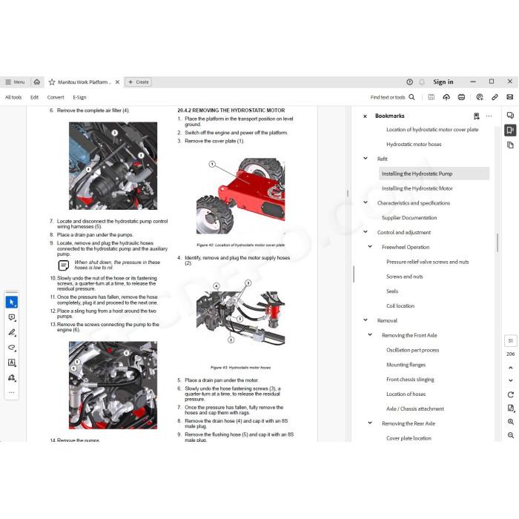Open bookmark Location of hydrostatic motor cover plate
This screenshot has height=519, width=519.
tap(432, 130)
